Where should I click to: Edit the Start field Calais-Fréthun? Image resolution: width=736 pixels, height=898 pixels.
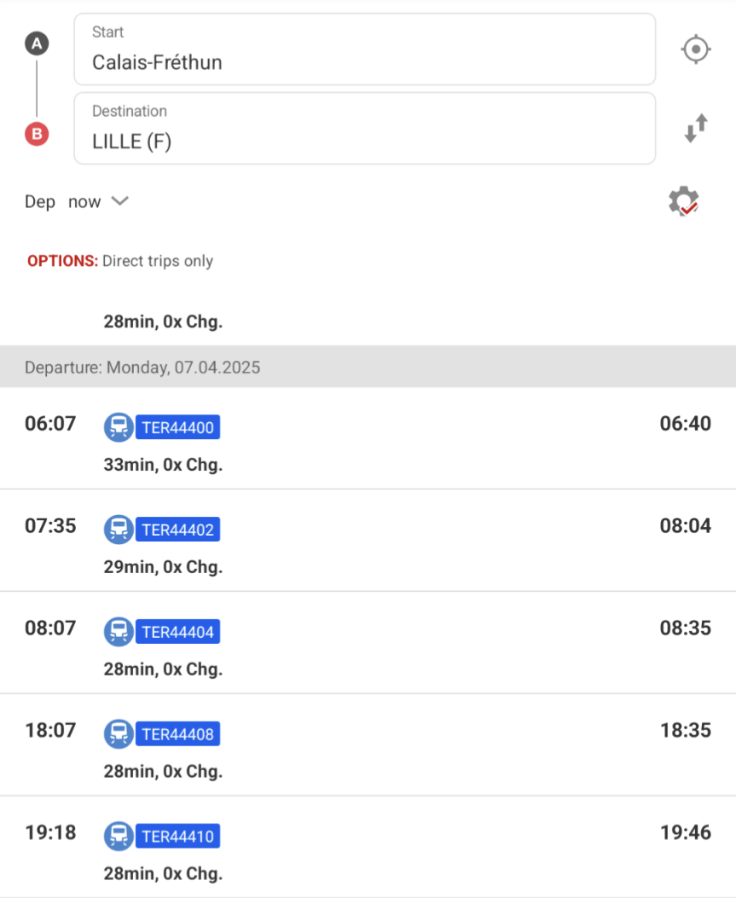(365, 49)
